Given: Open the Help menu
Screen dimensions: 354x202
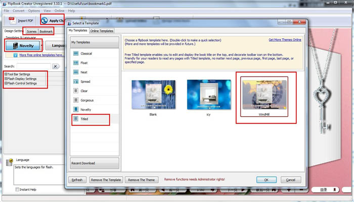Looking at the screenshot, I should tap(71, 11).
